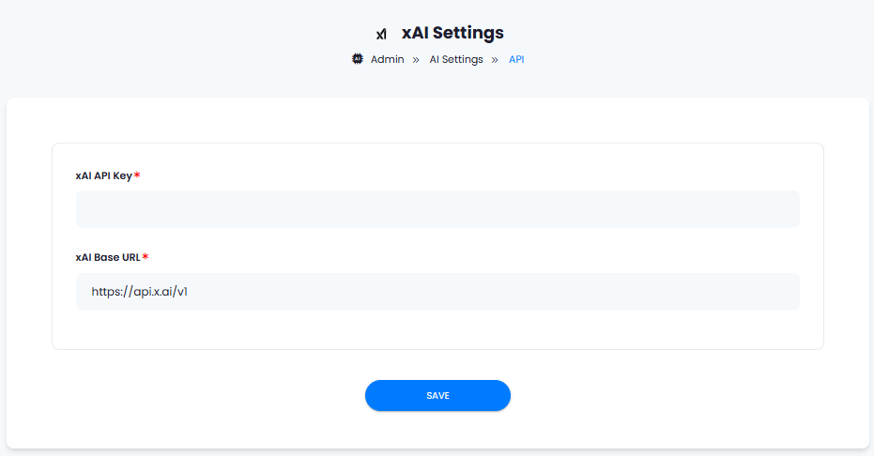Click the red asterisk next to xAI API Key
The height and width of the screenshot is (456, 874).
(x=137, y=175)
